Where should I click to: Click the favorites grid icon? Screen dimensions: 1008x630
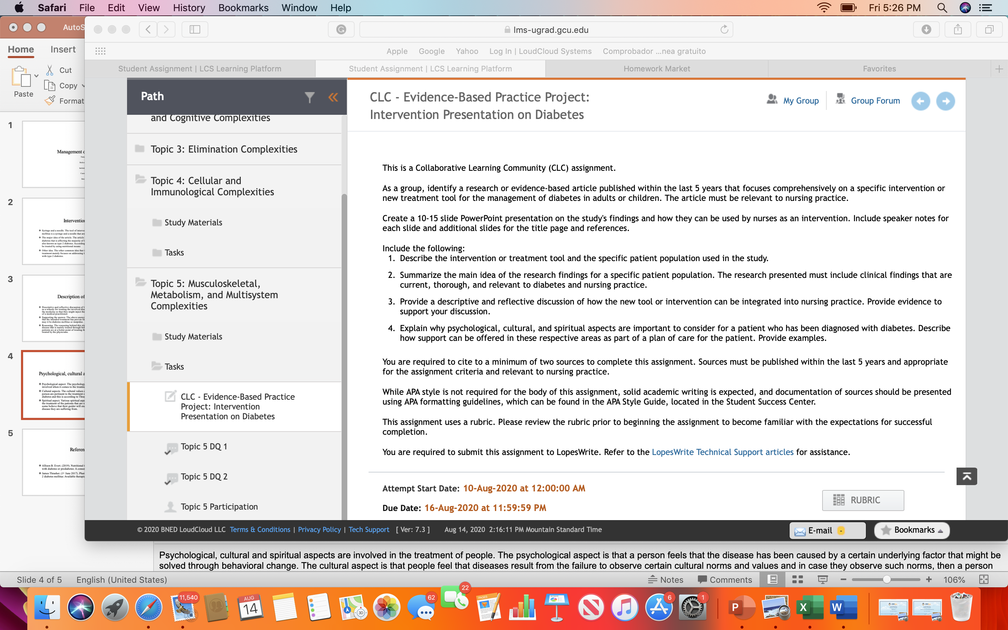(100, 51)
